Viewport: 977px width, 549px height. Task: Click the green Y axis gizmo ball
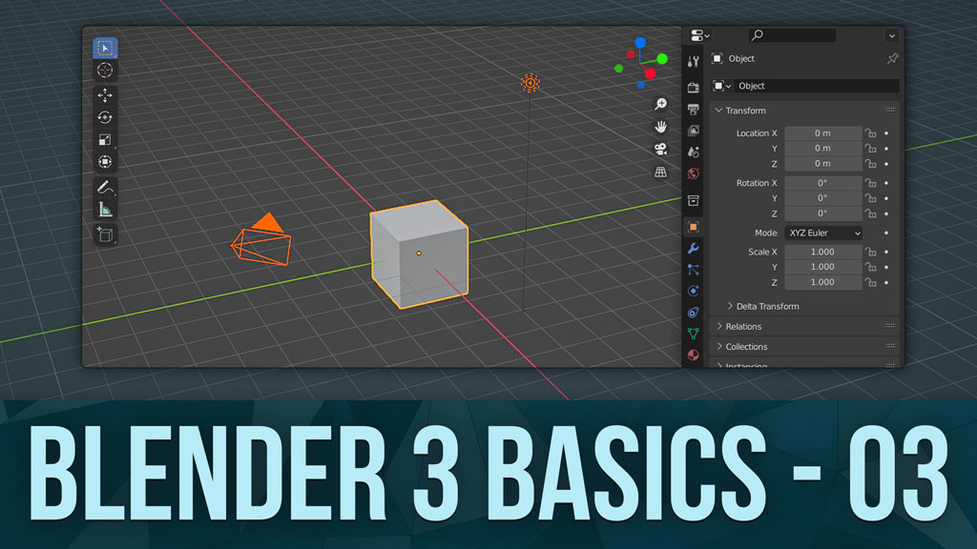point(662,58)
